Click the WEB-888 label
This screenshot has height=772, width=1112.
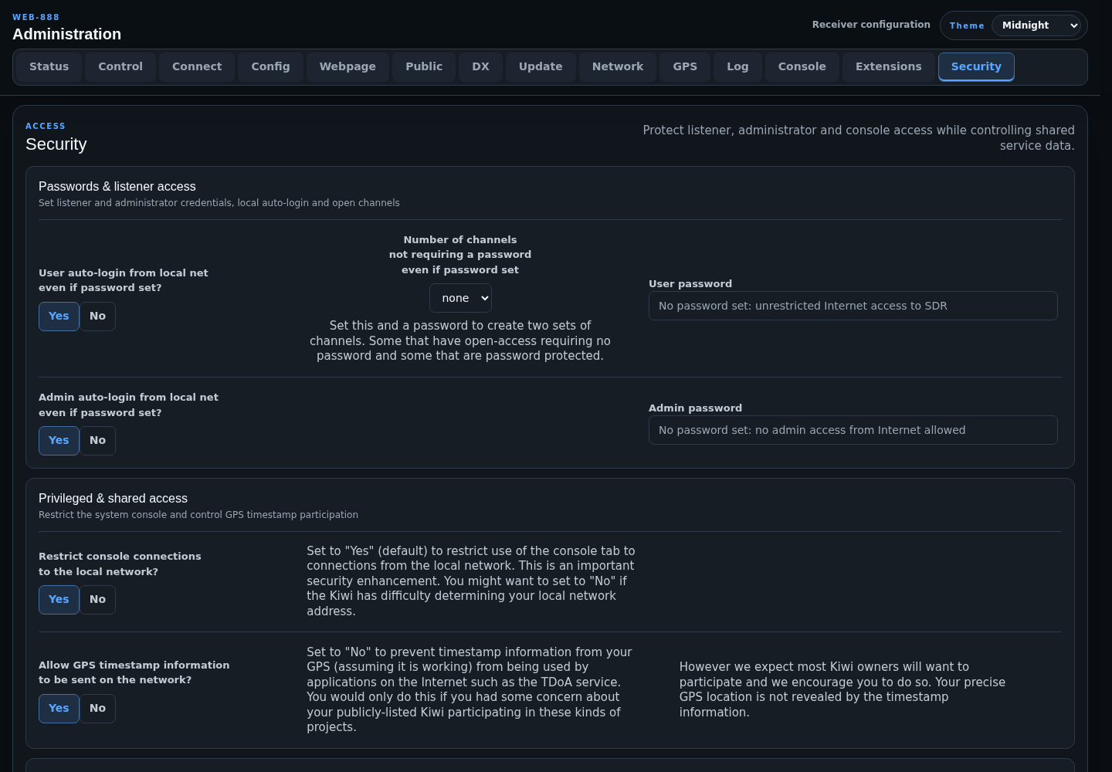point(36,17)
